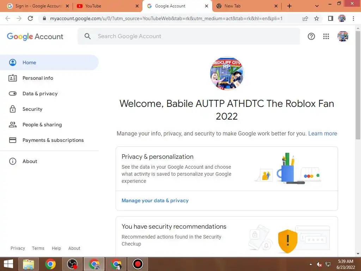
Task: Click the Personal info sidebar icon
Action: click(x=13, y=78)
